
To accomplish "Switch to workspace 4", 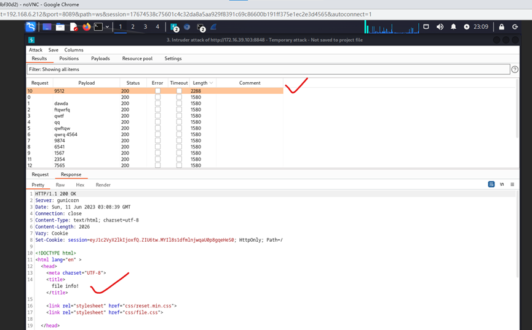I will tap(157, 27).
